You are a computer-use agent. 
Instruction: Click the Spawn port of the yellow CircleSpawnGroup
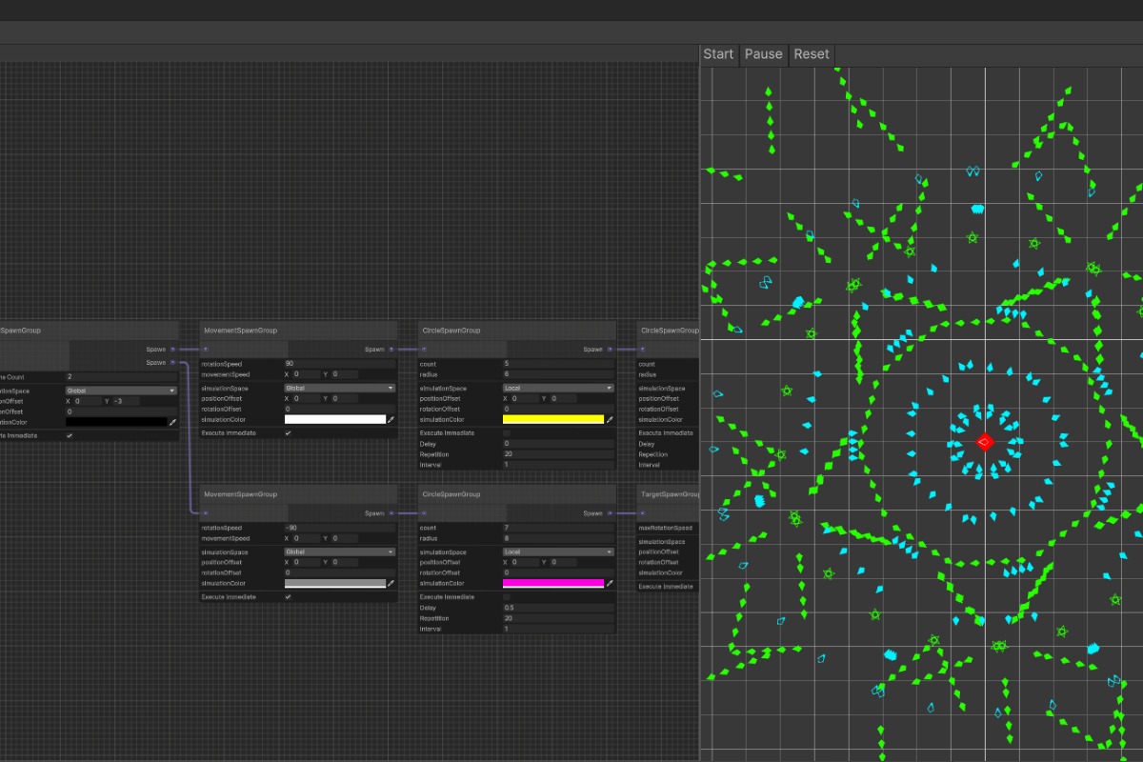(x=610, y=349)
